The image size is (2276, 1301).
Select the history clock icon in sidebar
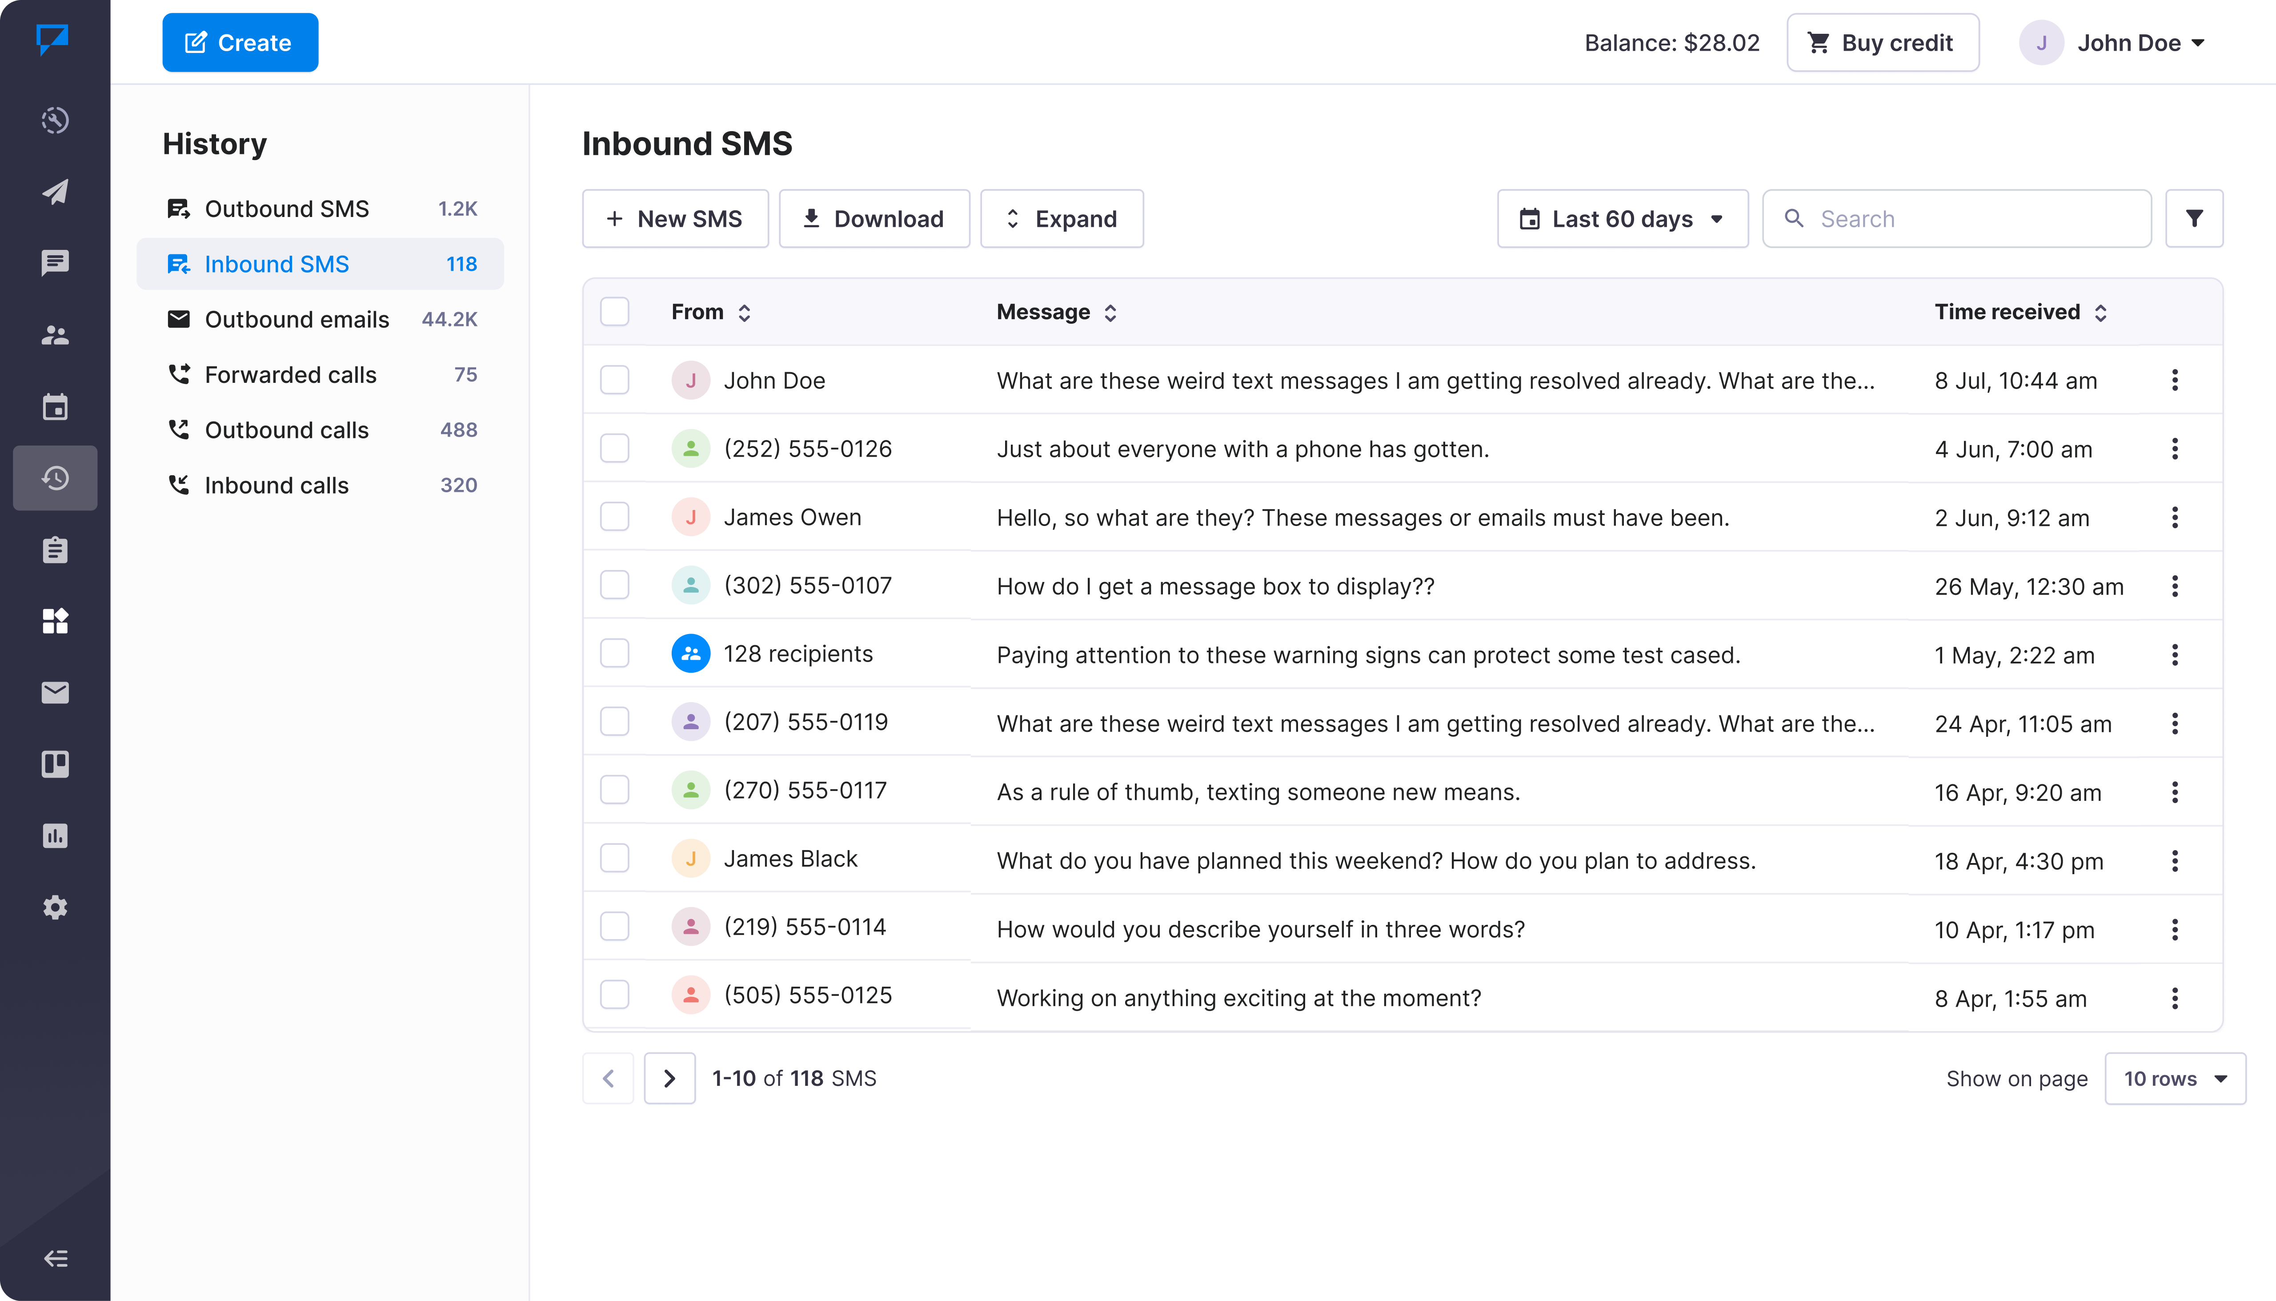point(56,478)
